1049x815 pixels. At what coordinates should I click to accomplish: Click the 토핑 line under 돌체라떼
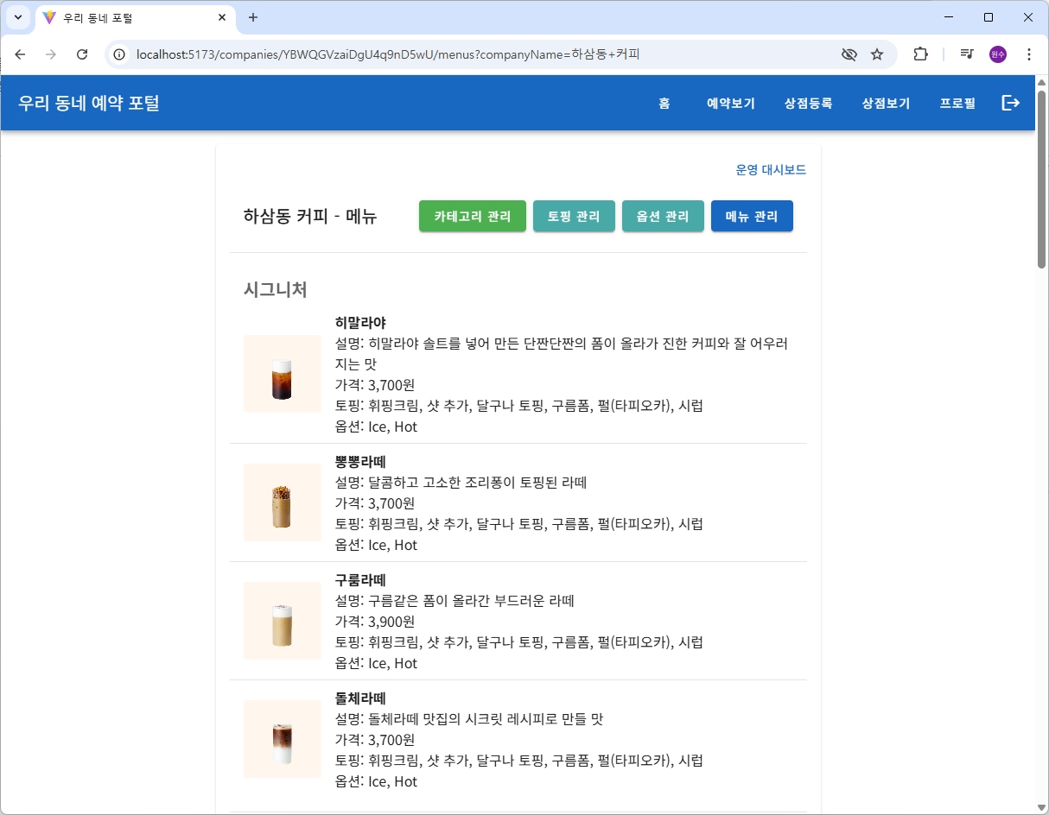[x=518, y=761]
